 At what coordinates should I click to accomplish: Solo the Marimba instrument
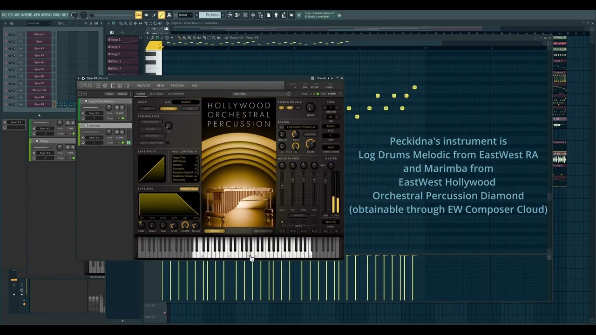(122, 132)
